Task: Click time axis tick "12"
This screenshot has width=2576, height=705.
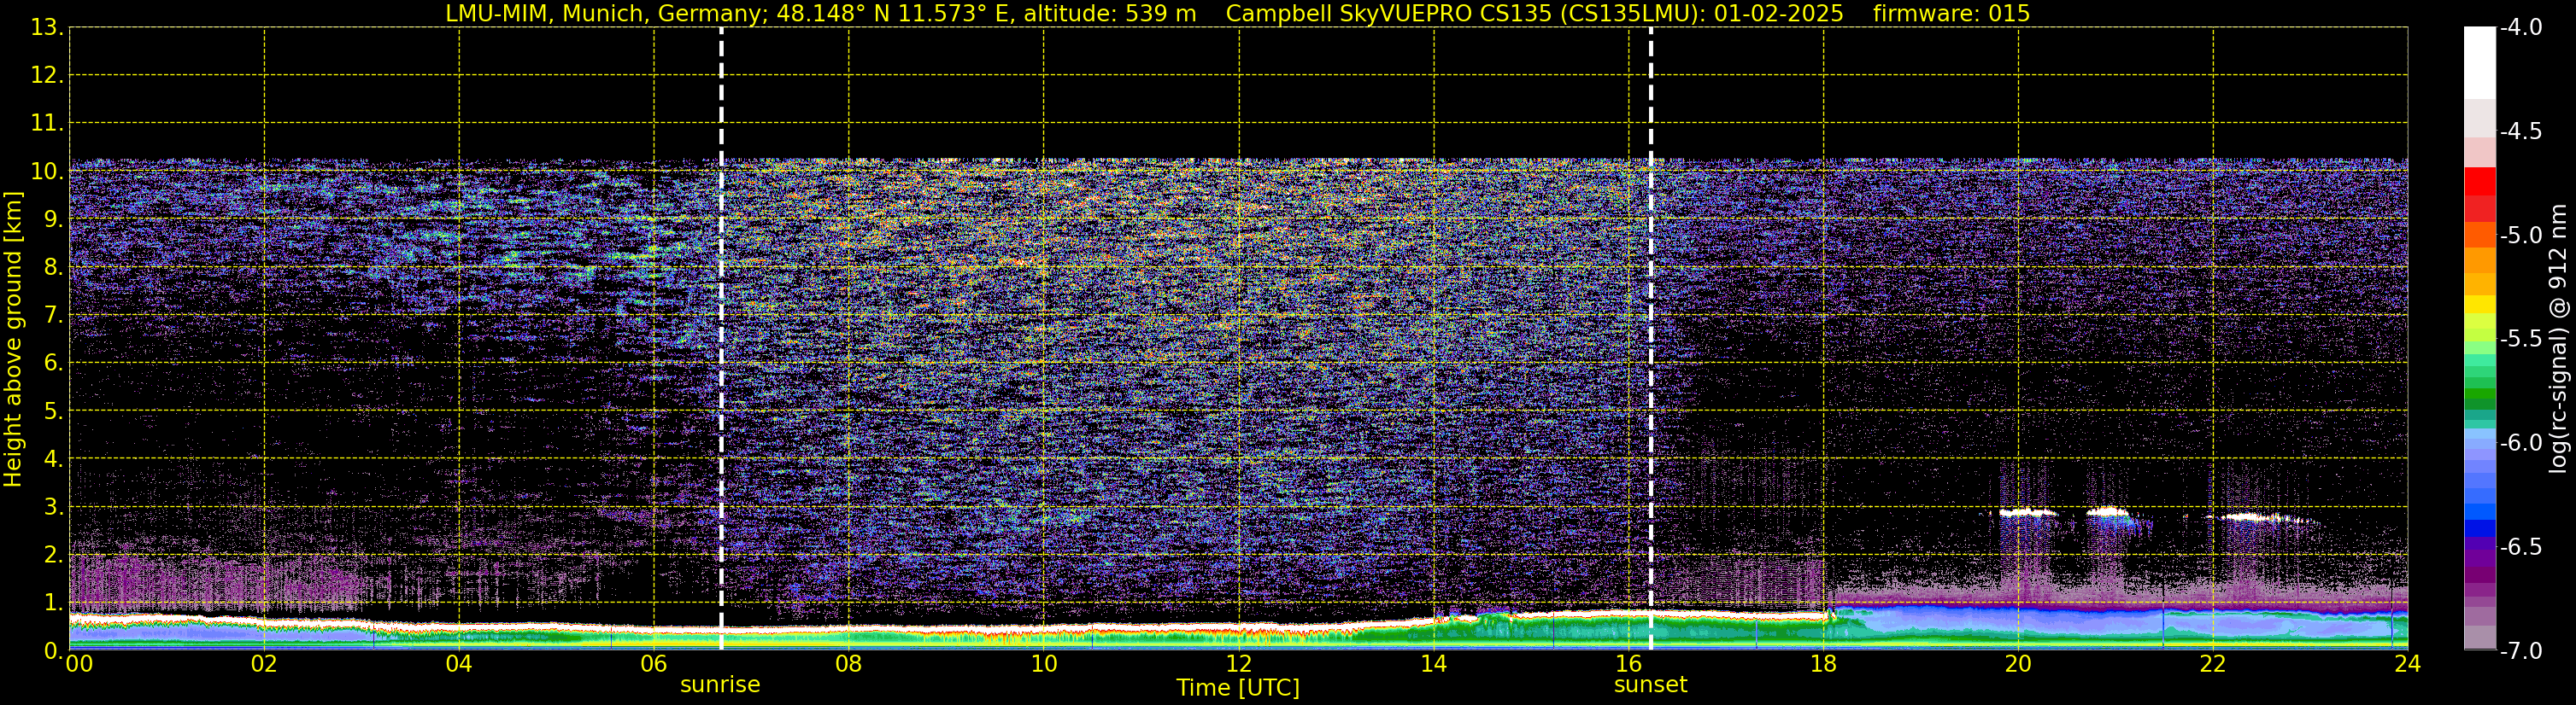Action: tap(1238, 665)
